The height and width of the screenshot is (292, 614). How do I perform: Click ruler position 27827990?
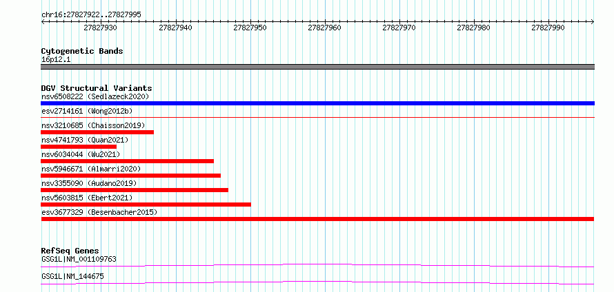548,28
